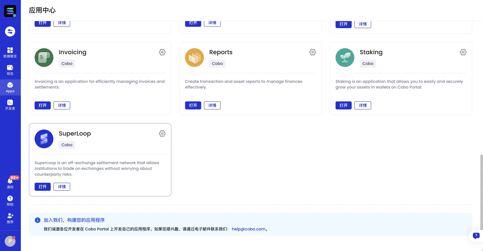Click 打开 on the Invoicing card

(x=43, y=105)
